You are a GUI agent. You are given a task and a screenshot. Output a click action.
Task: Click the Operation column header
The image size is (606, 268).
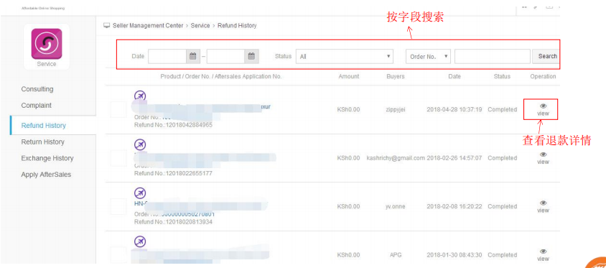(543, 77)
